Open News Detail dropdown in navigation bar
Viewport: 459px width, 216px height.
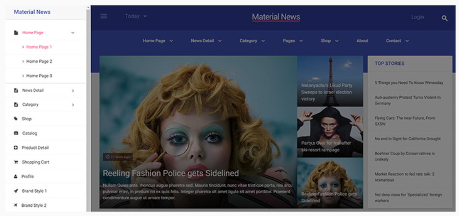(x=206, y=41)
